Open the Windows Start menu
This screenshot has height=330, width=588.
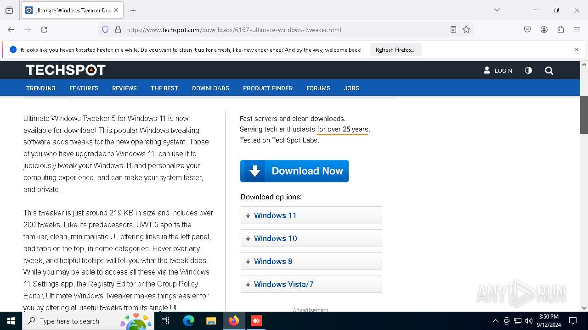click(11, 321)
